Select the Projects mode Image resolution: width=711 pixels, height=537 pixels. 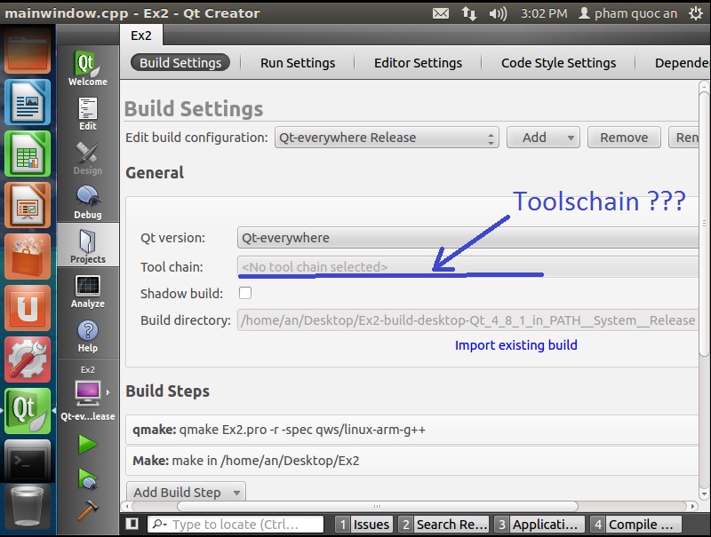[x=87, y=245]
